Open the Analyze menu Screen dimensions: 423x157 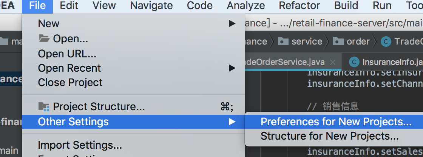click(x=246, y=5)
